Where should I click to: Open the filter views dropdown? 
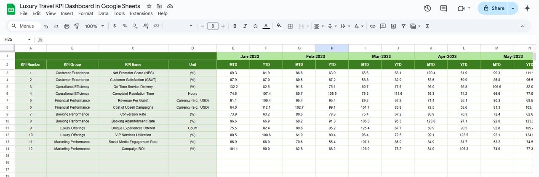coord(415,26)
